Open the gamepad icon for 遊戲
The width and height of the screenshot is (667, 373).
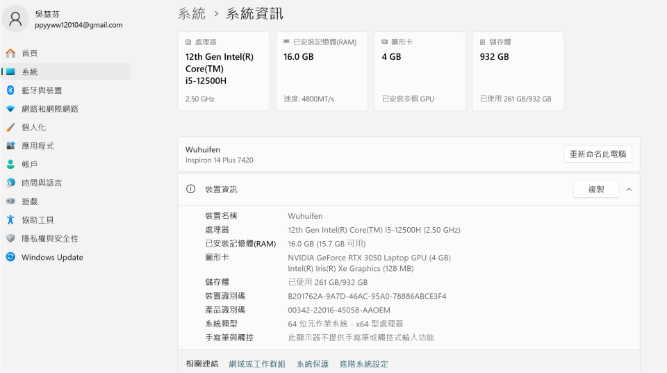(10, 201)
